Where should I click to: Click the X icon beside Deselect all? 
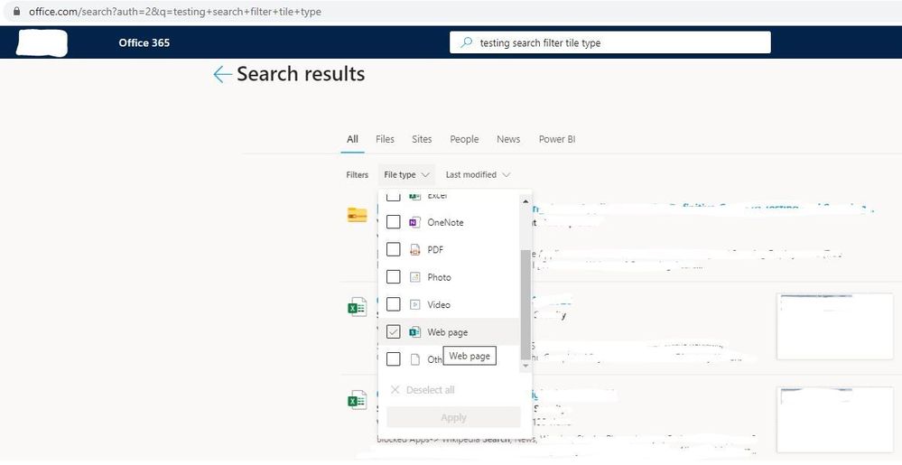click(x=395, y=390)
